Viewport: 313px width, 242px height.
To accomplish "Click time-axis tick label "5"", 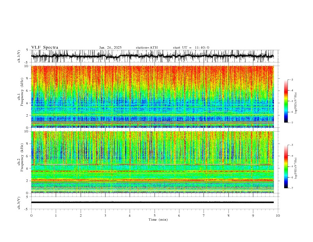I will coord(155,216).
